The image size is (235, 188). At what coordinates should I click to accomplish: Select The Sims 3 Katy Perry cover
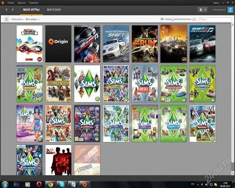click(x=29, y=123)
